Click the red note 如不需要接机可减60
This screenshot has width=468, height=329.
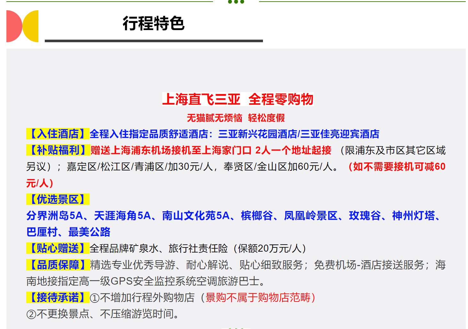(399, 167)
